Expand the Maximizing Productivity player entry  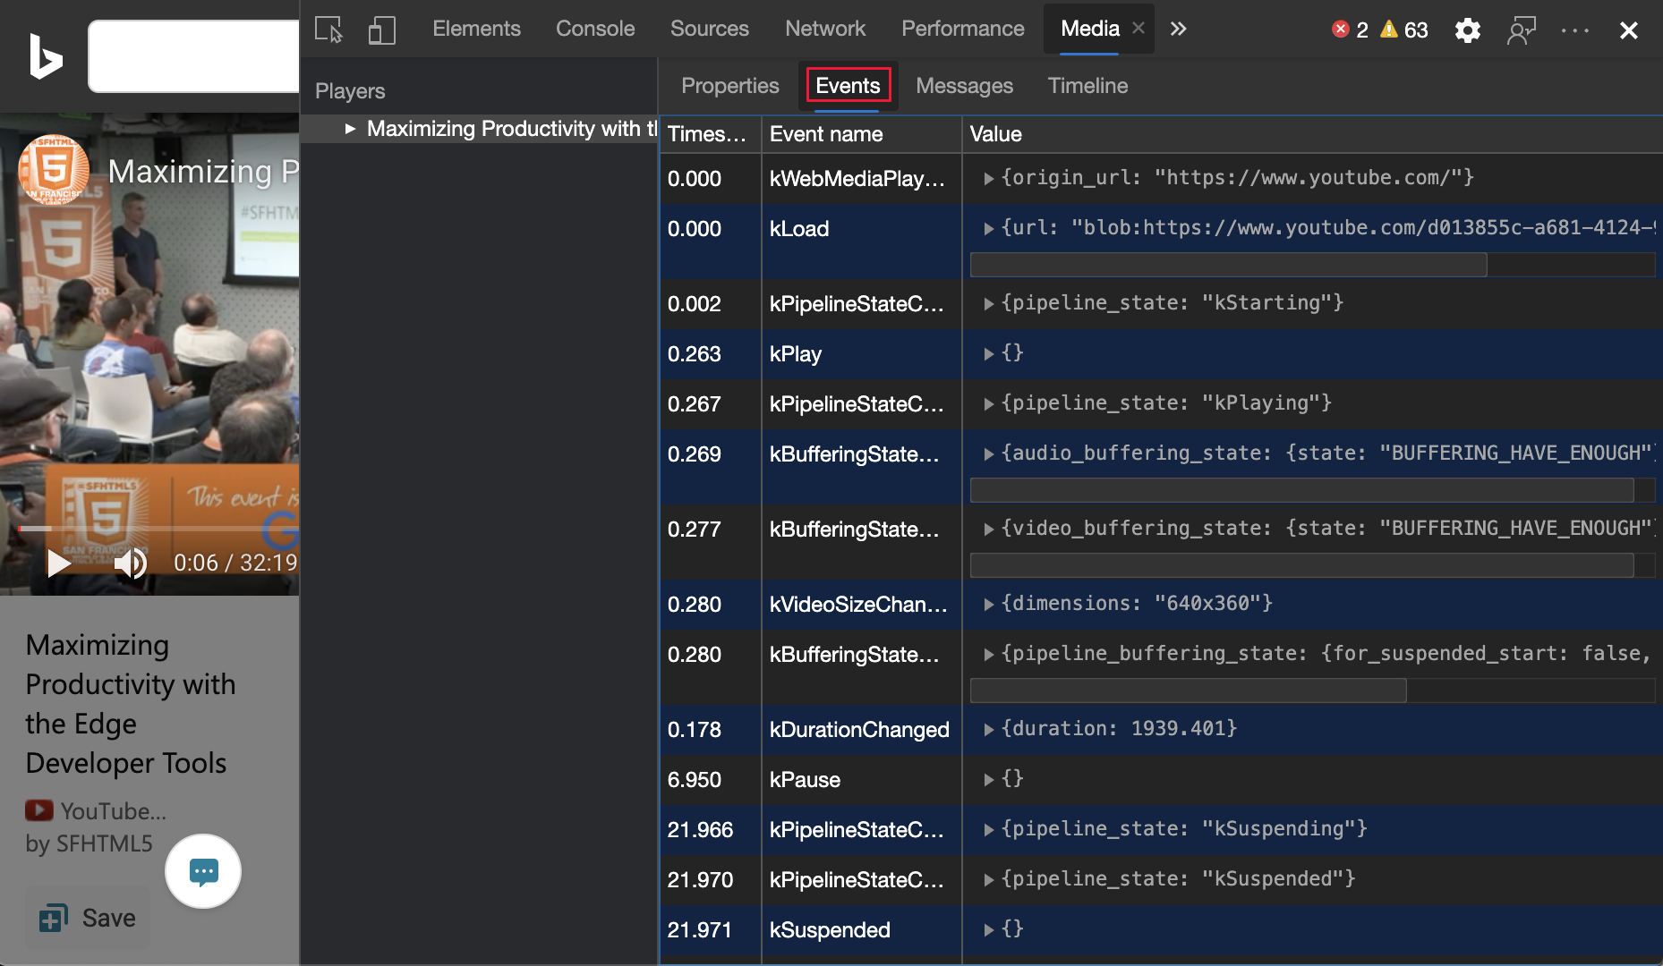(x=350, y=129)
